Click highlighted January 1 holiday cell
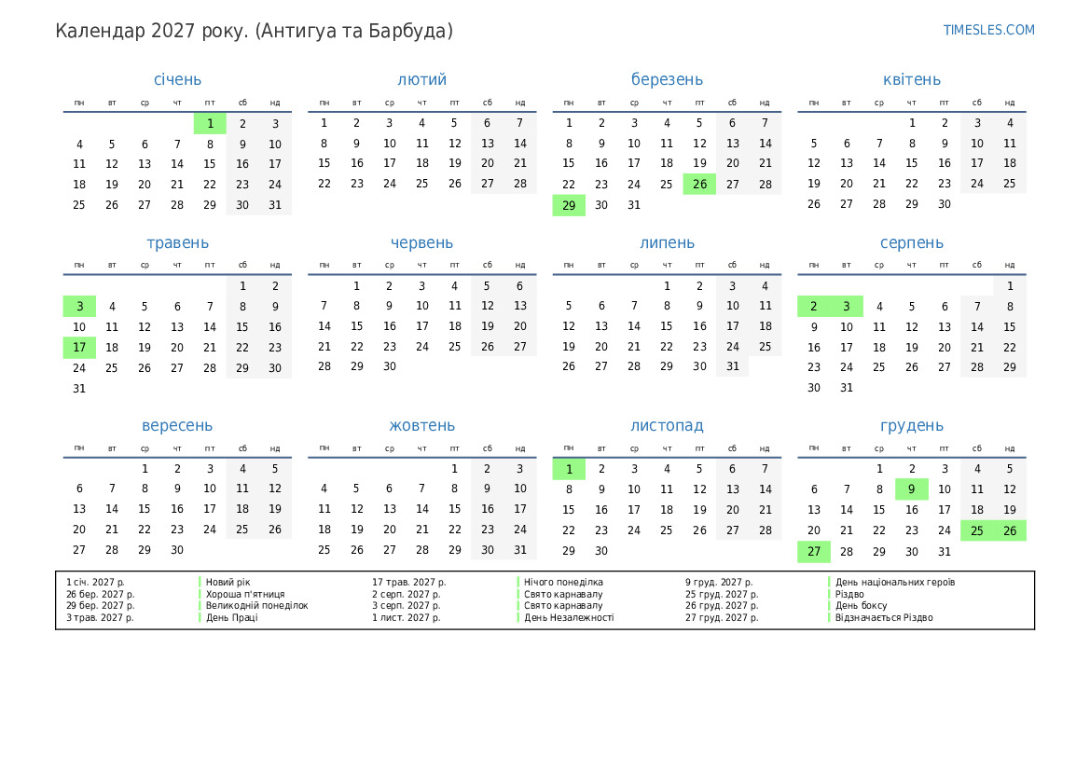1090x771 pixels. point(210,124)
